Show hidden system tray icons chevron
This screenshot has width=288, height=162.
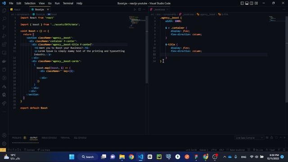225,157
